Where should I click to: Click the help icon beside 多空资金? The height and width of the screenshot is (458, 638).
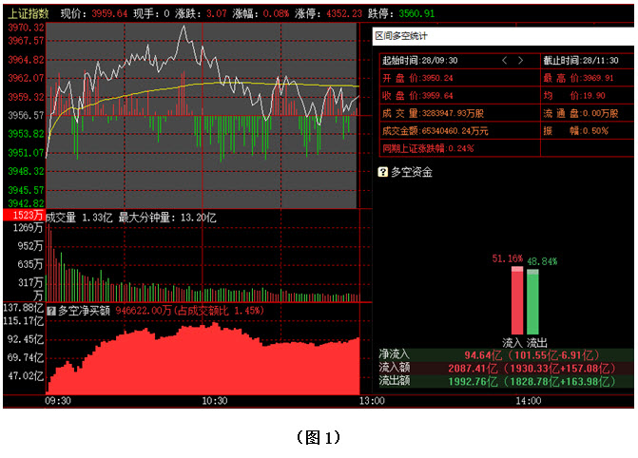click(x=382, y=172)
